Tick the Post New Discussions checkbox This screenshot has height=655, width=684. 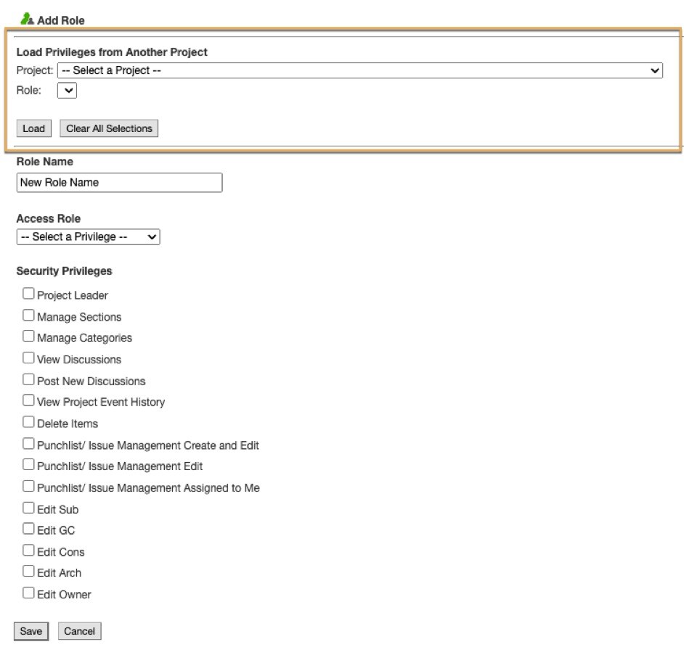(28, 379)
